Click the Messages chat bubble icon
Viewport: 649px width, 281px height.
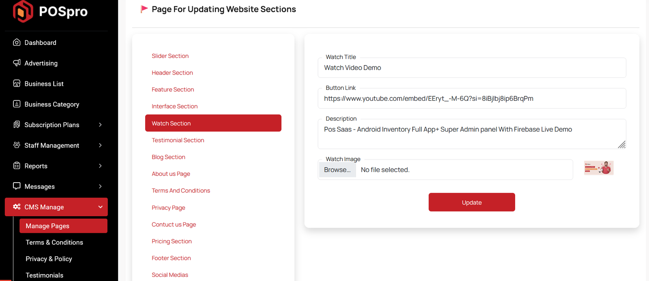tap(17, 186)
